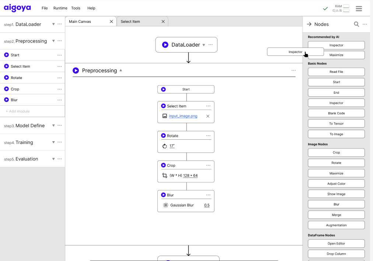Switch to the Main Canvas tab

(x=91, y=21)
